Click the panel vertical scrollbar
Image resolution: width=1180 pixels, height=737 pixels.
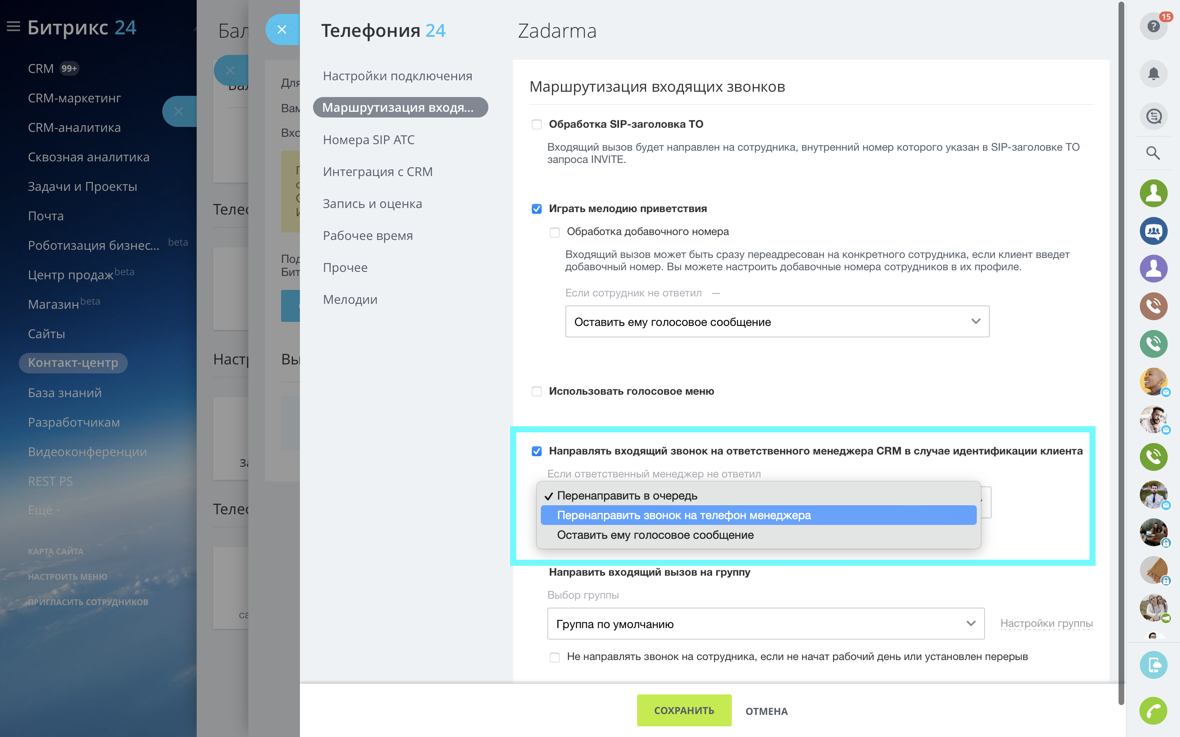tap(1121, 353)
